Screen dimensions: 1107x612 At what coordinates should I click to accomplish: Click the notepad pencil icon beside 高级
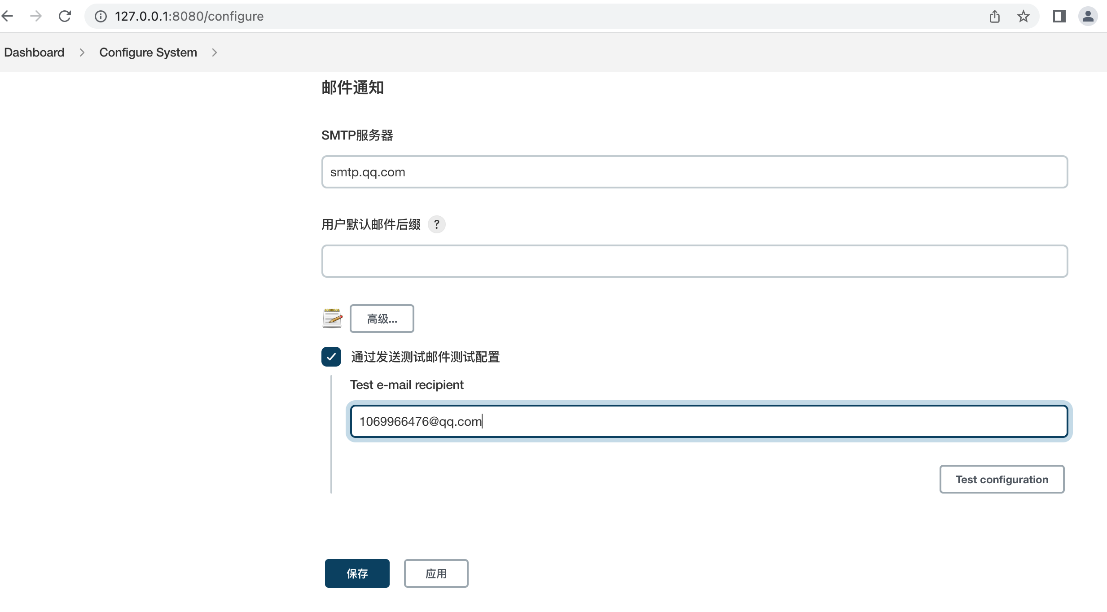pyautogui.click(x=332, y=318)
